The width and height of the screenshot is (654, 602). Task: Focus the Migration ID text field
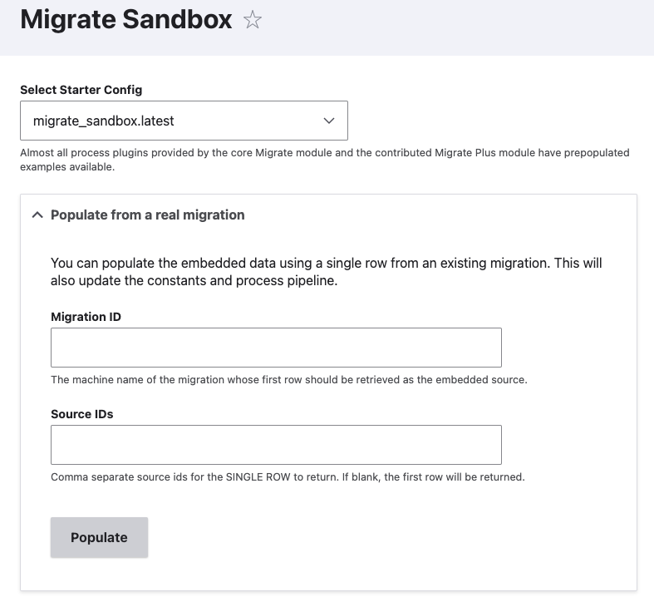276,348
